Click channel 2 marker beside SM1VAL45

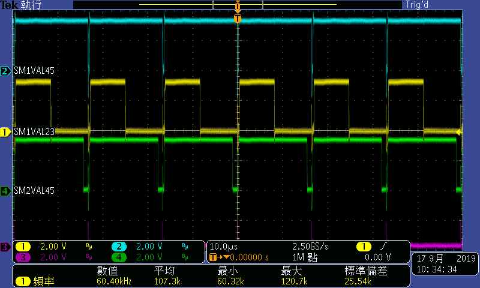5,71
